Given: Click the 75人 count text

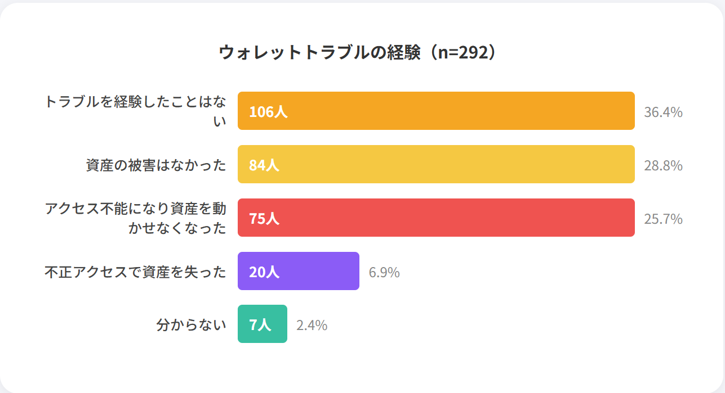Looking at the screenshot, I should pyautogui.click(x=264, y=219).
